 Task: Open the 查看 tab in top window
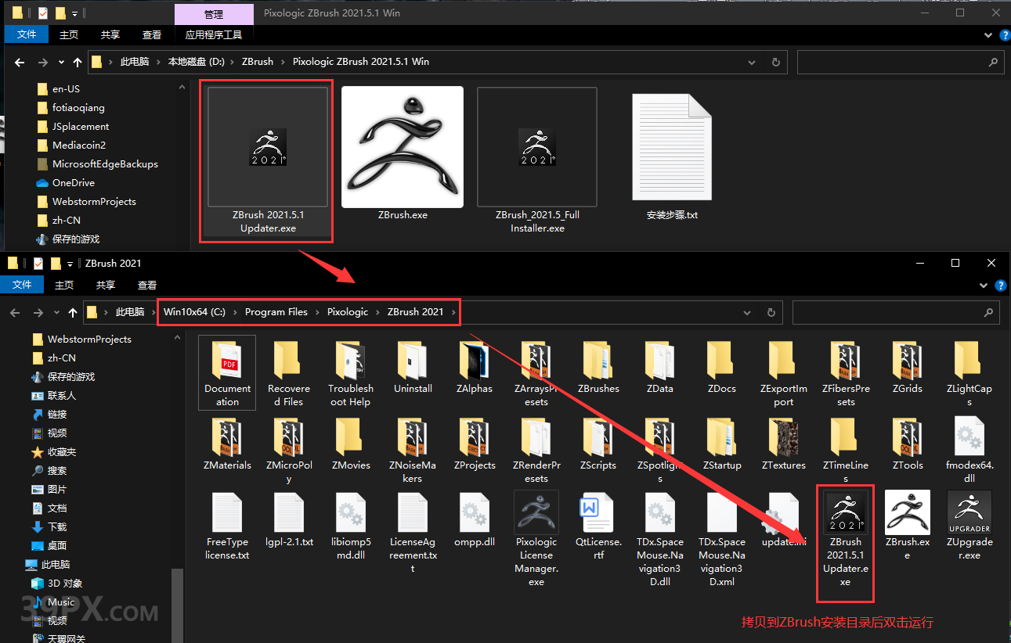[x=152, y=34]
